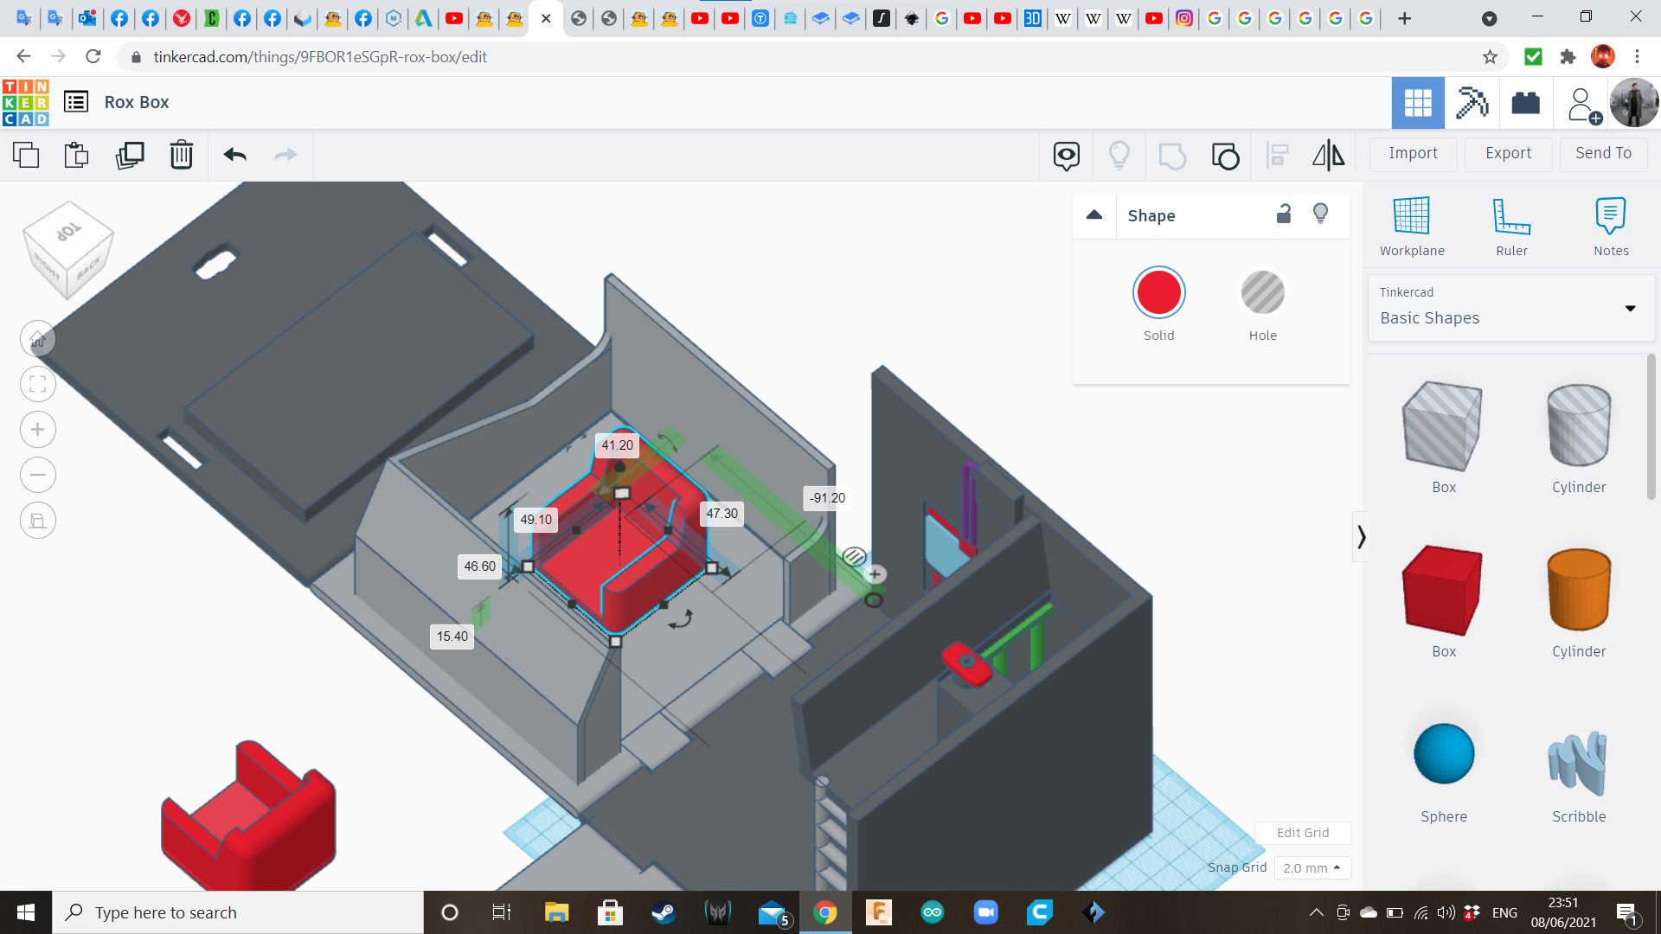Click the Import button
1661x934 pixels.
[x=1413, y=153]
